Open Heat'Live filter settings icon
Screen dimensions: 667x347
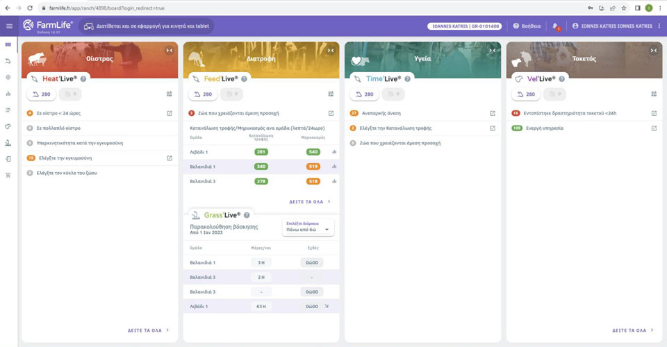[x=170, y=94]
